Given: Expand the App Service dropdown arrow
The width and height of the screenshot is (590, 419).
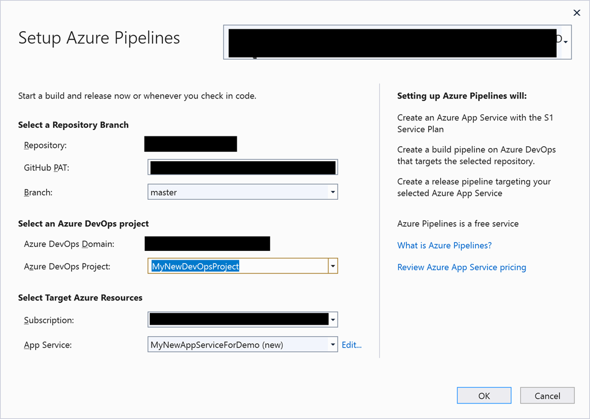Looking at the screenshot, I should 332,345.
